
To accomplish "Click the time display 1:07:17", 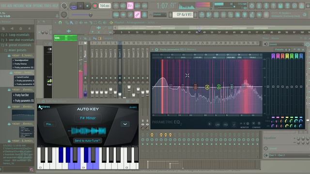I will (166, 6).
